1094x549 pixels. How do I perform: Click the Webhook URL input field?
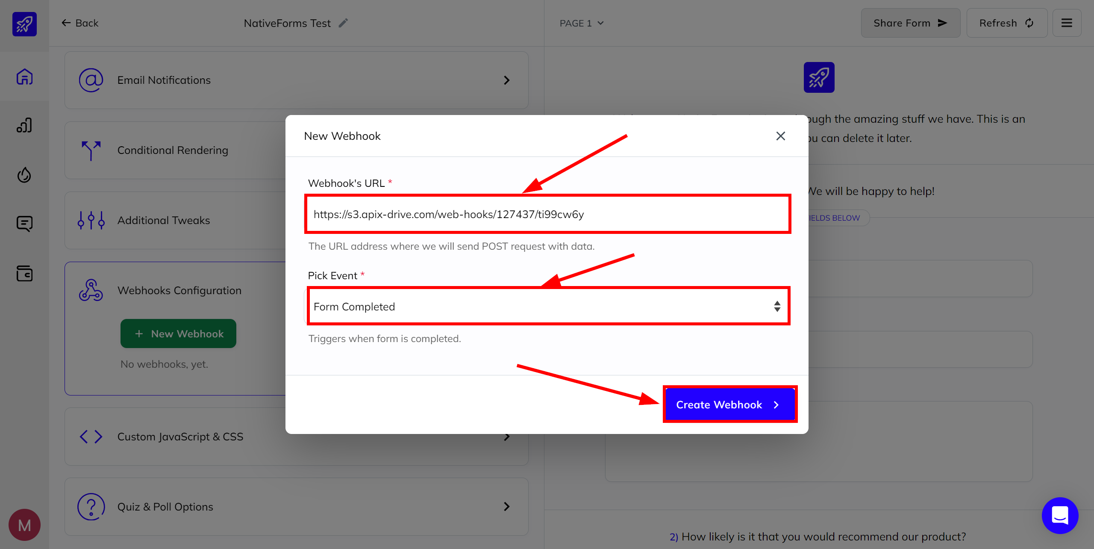point(548,214)
